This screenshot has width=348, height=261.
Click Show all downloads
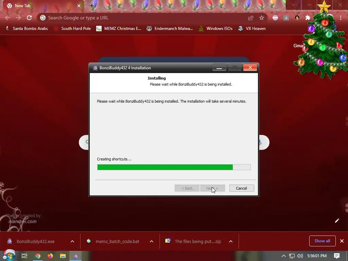tap(322, 241)
